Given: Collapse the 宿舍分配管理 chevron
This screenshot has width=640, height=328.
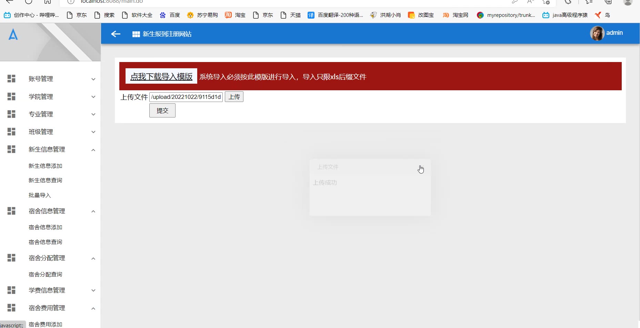Looking at the screenshot, I should click(x=93, y=258).
